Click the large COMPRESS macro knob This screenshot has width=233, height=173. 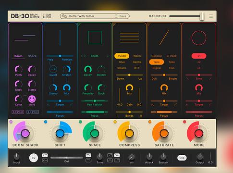(129, 133)
